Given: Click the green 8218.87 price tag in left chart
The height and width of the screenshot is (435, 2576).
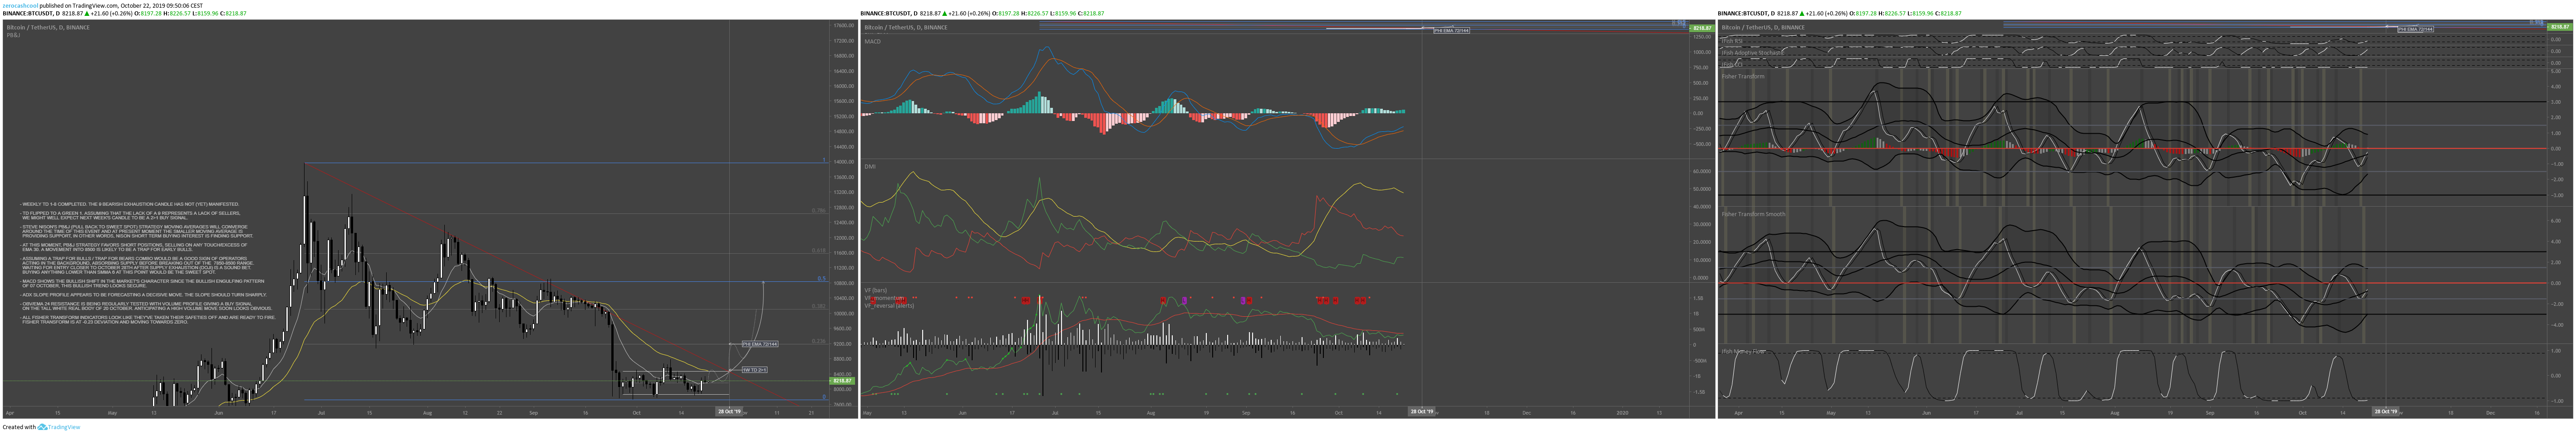Looking at the screenshot, I should (842, 380).
